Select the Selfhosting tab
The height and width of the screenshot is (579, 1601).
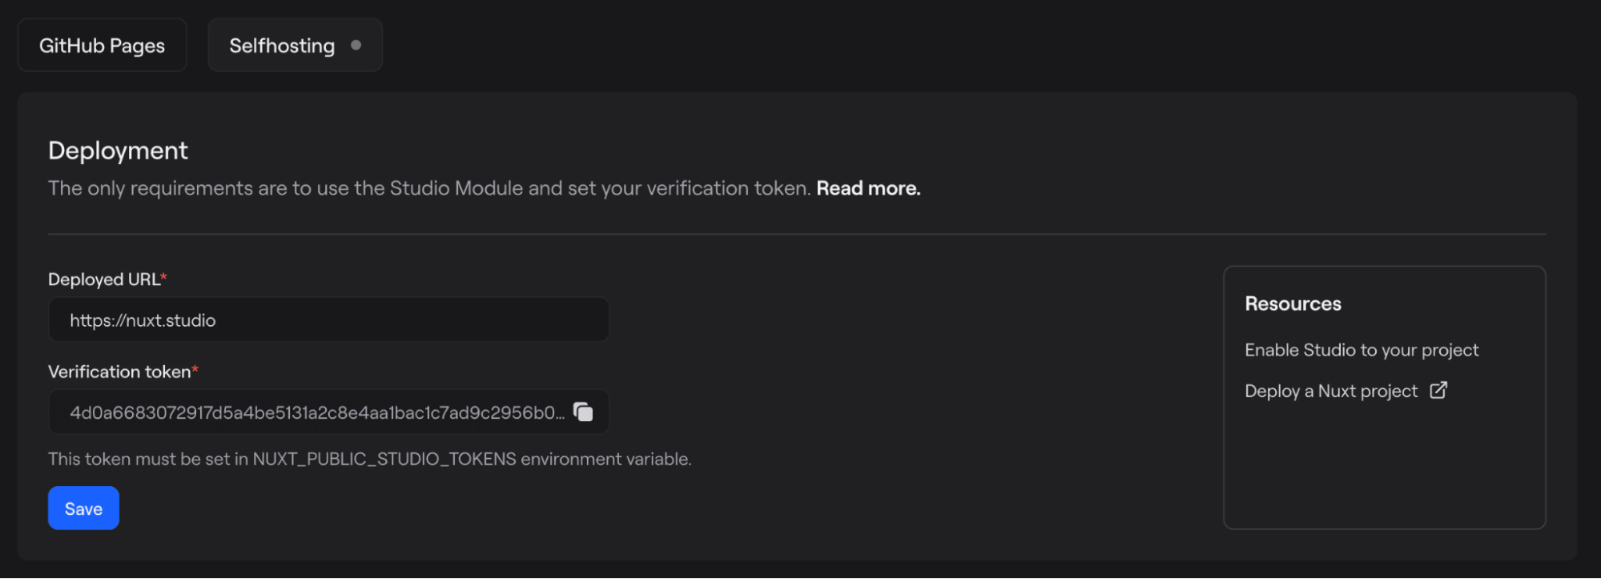(x=295, y=46)
